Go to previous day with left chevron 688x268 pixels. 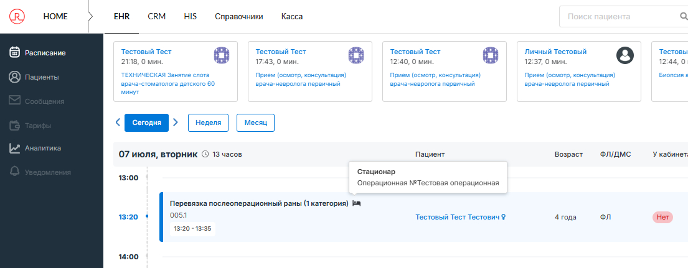pos(118,122)
